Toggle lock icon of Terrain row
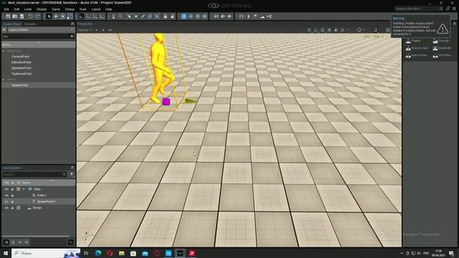459x258 pixels. coord(12,208)
